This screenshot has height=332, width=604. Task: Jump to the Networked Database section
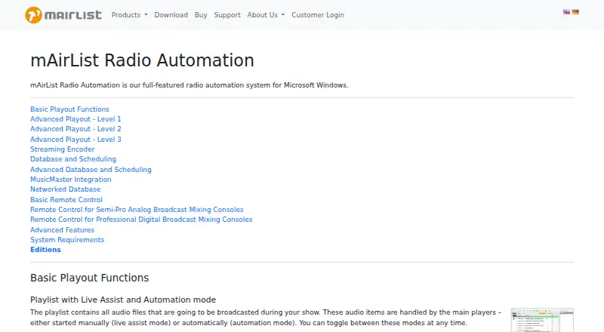(x=66, y=189)
